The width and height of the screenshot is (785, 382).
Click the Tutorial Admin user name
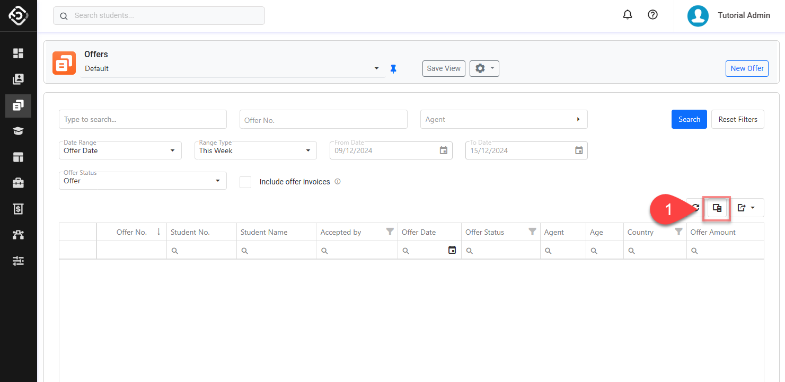[744, 15]
